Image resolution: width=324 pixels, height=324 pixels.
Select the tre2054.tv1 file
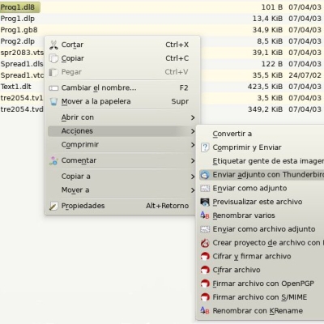pyautogui.click(x=22, y=98)
